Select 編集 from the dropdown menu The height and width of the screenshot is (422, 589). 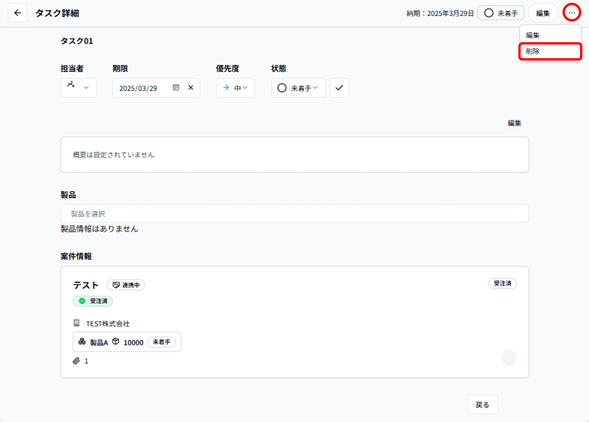pos(533,35)
